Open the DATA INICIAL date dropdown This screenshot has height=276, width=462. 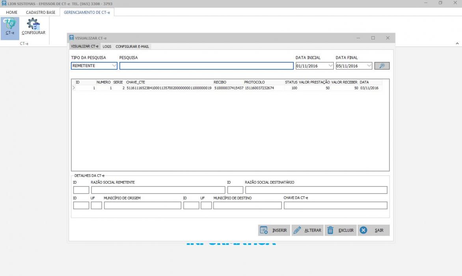[x=330, y=66]
